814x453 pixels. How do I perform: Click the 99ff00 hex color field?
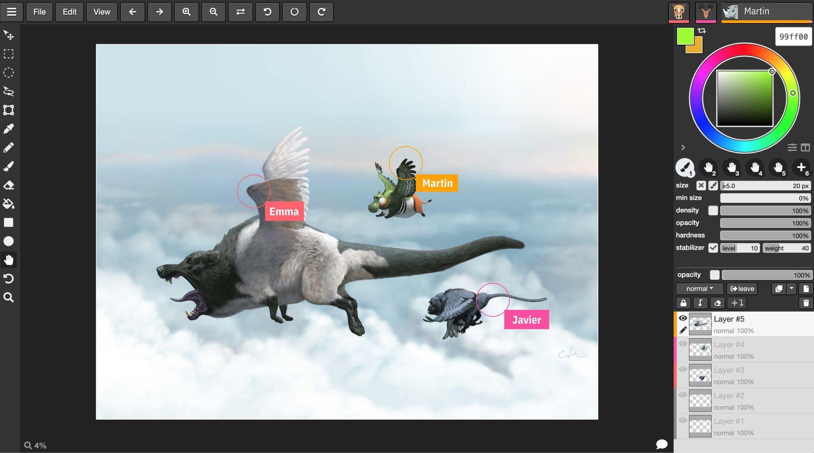793,37
